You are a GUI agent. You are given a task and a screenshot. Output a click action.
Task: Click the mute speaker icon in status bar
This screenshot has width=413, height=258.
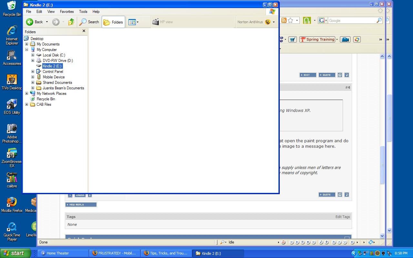pyautogui.click(x=352, y=242)
